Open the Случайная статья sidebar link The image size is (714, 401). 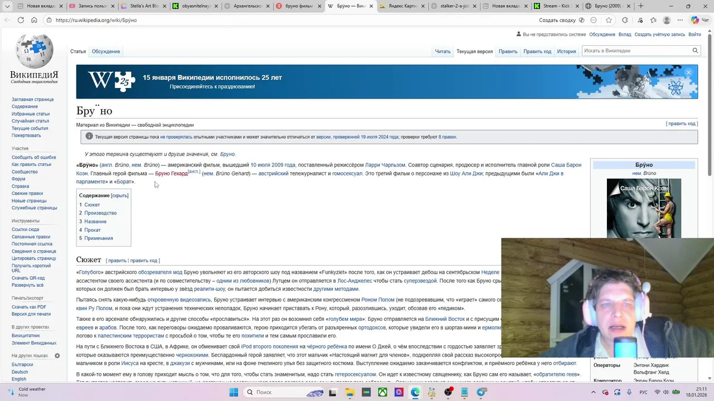coord(30,121)
